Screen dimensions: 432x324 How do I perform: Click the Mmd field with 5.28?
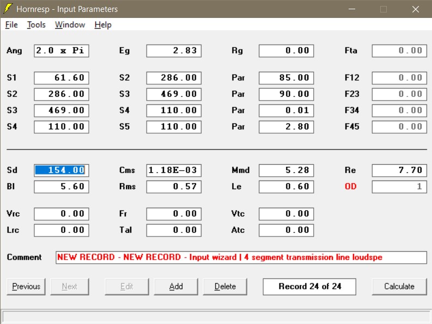[x=286, y=170]
